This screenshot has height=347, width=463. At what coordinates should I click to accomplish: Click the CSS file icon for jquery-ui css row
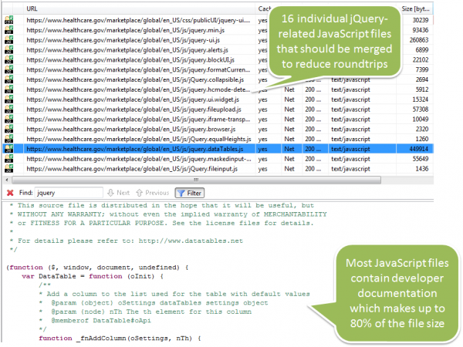point(8,20)
